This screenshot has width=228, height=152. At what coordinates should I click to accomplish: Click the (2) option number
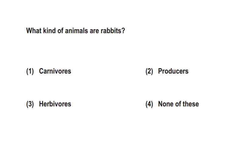point(149,71)
